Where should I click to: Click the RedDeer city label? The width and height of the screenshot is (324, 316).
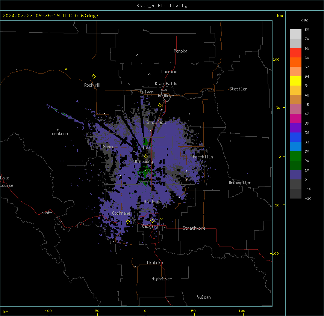click(165, 96)
